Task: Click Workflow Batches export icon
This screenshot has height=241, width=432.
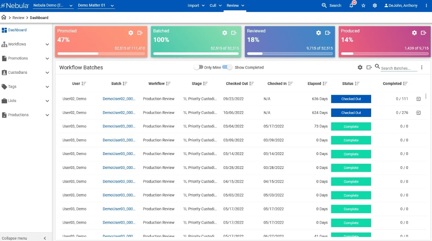Action: click(x=369, y=68)
